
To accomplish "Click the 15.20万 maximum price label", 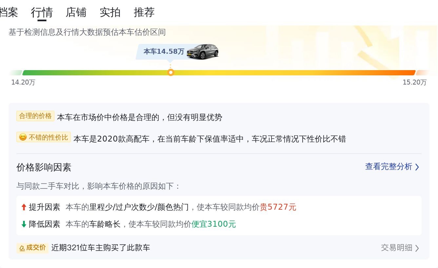I will pos(415,82).
